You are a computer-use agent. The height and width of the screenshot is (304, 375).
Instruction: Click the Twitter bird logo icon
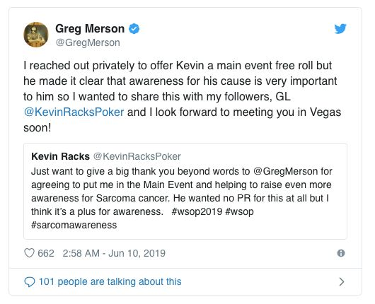[x=340, y=29]
